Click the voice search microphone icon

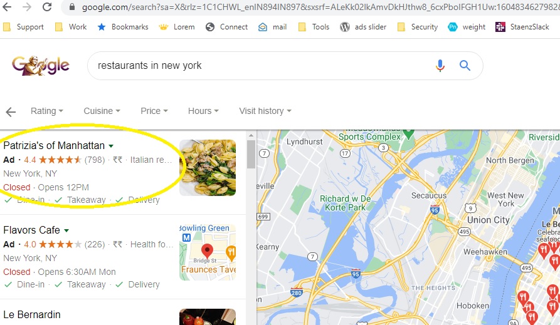click(440, 66)
